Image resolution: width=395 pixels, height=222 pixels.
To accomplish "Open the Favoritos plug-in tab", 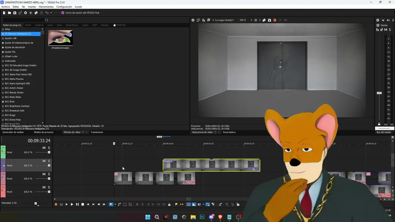I will pyautogui.click(x=119, y=25).
